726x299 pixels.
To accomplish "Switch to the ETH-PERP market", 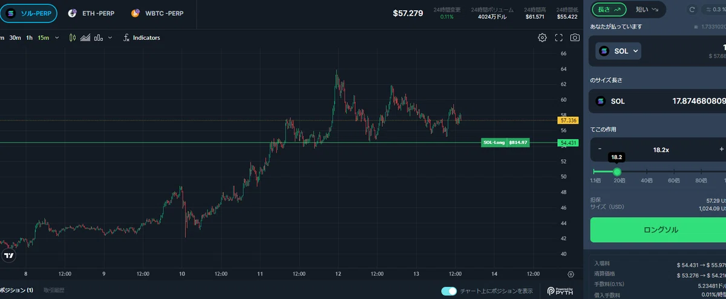I will pyautogui.click(x=90, y=13).
